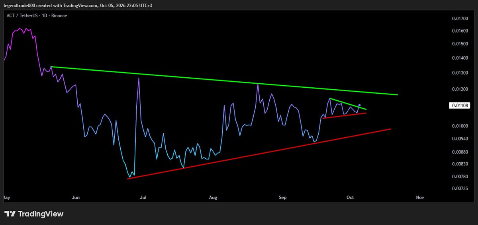Click the Jun label on time axis
Image resolution: width=478 pixels, height=225 pixels.
click(76, 197)
